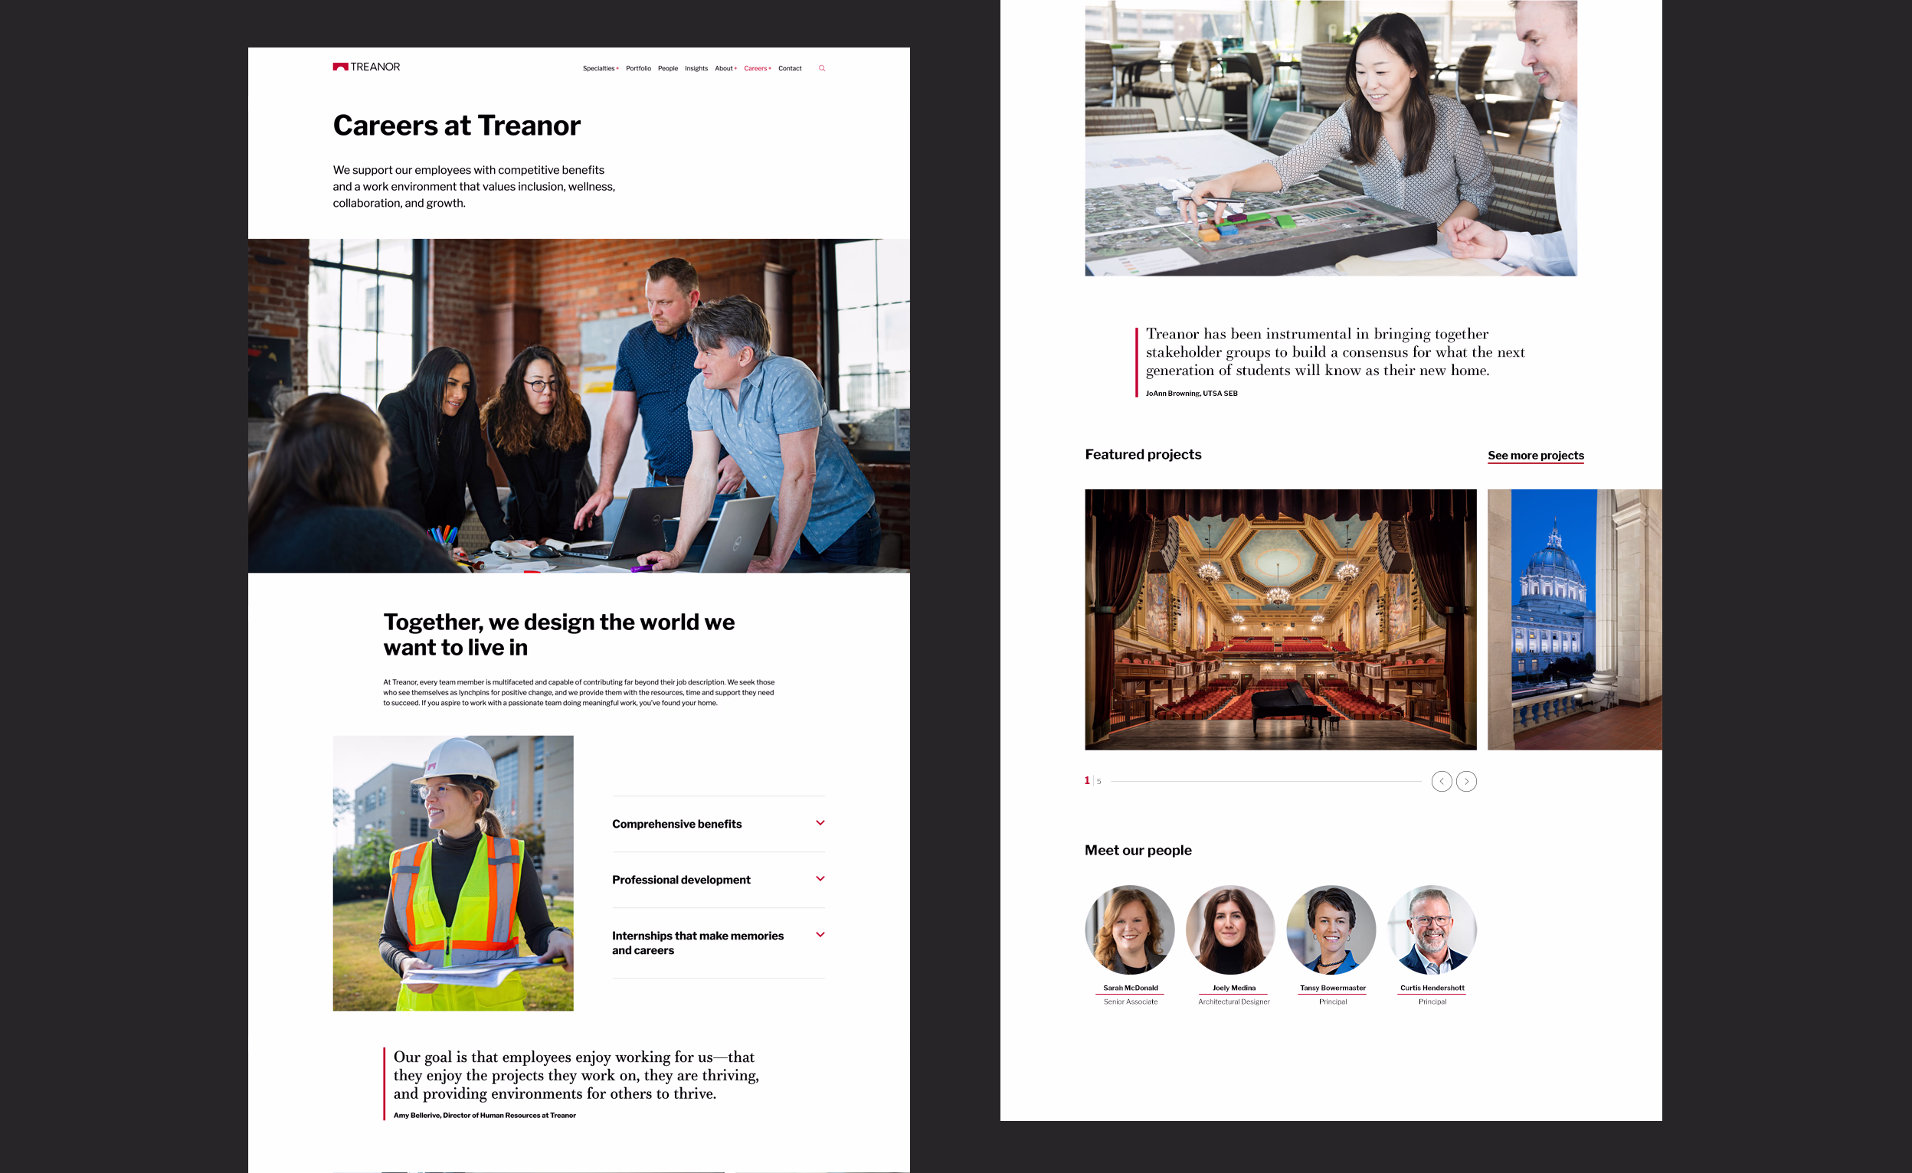Open the About dropdown menu
Viewport: 1912px width, 1173px height.
coord(724,68)
